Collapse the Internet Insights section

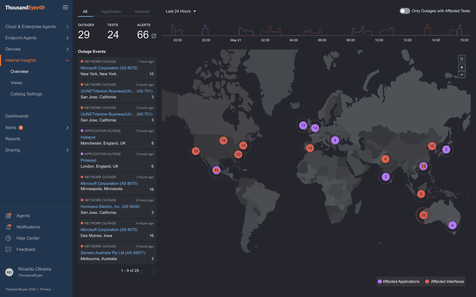67,60
